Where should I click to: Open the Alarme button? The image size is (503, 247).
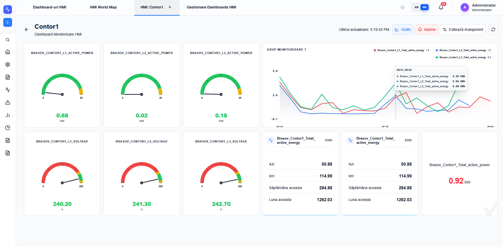coord(427,29)
